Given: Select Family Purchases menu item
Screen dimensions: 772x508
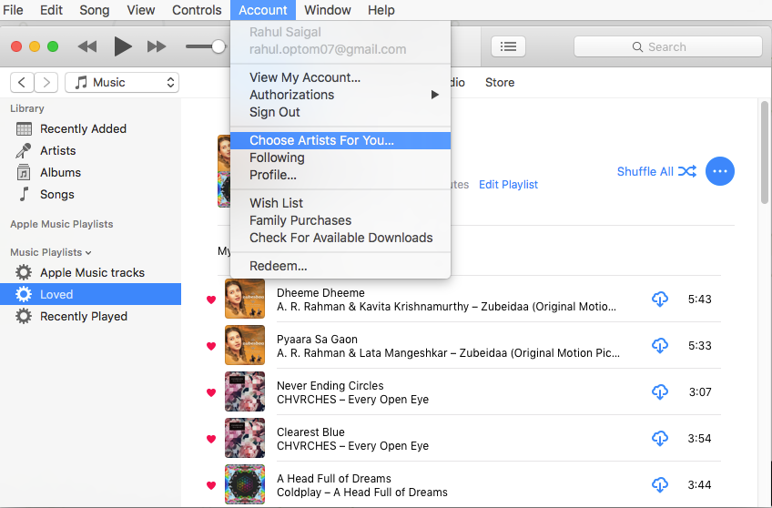Looking at the screenshot, I should coord(340,220).
